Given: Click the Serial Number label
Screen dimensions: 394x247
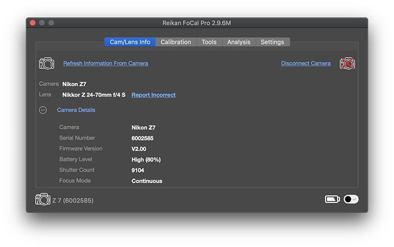Looking at the screenshot, I should point(77,138).
